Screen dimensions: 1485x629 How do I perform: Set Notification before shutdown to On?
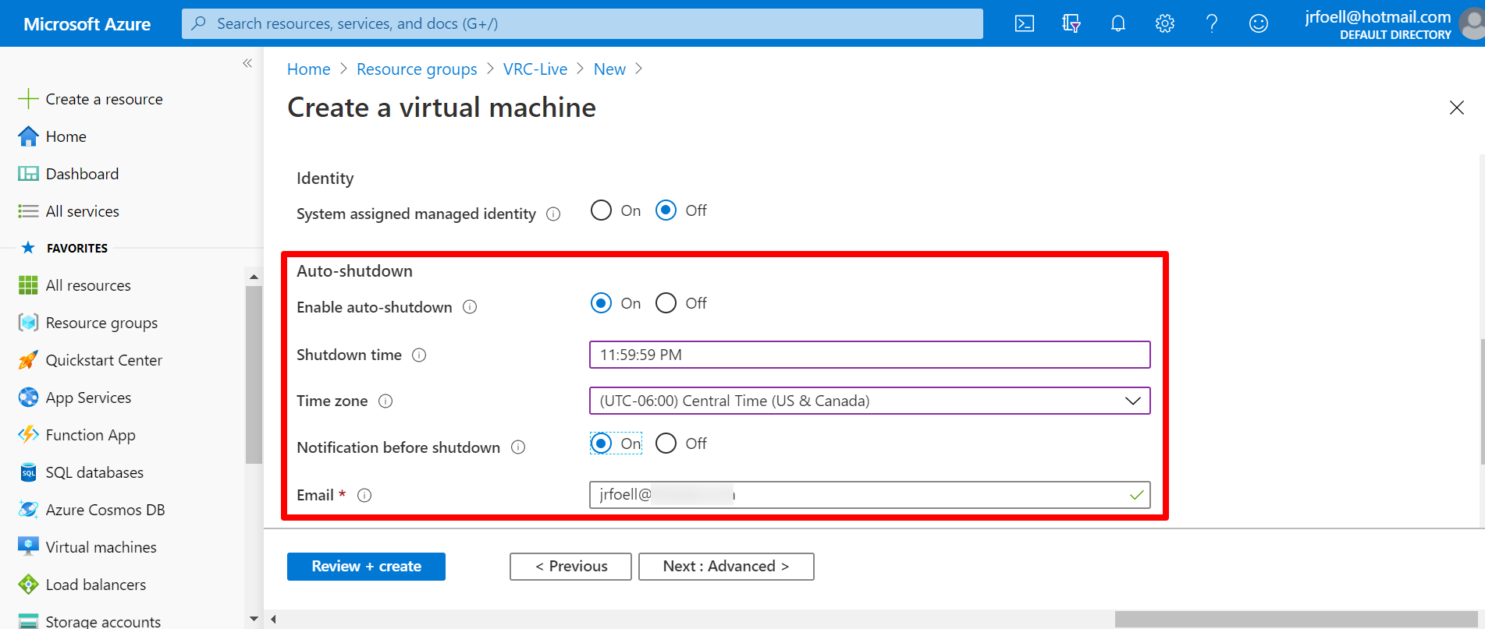[601, 443]
